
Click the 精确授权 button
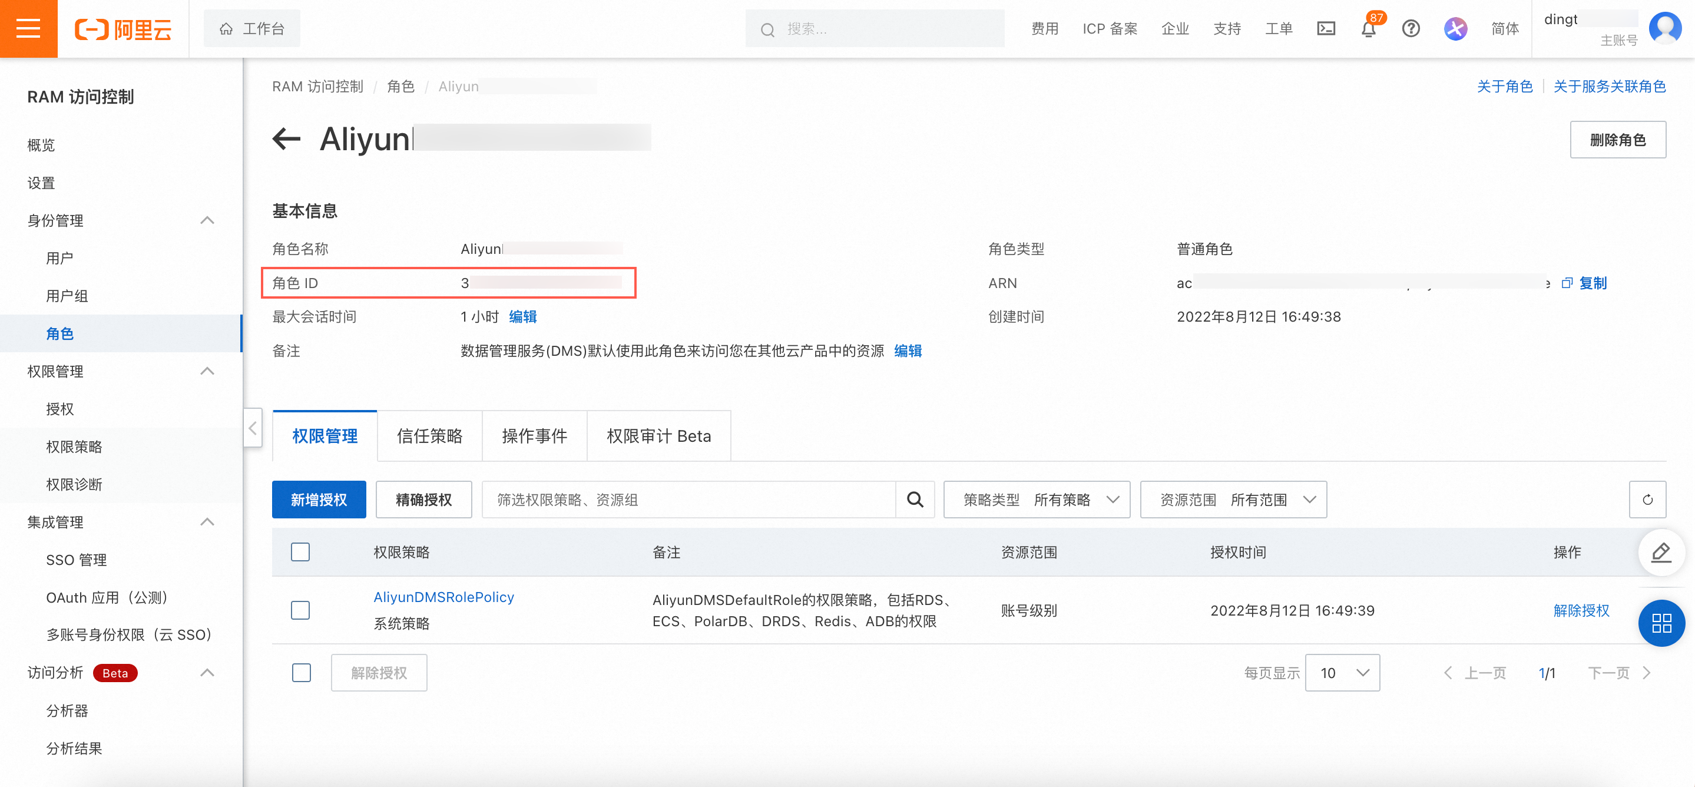pos(423,500)
